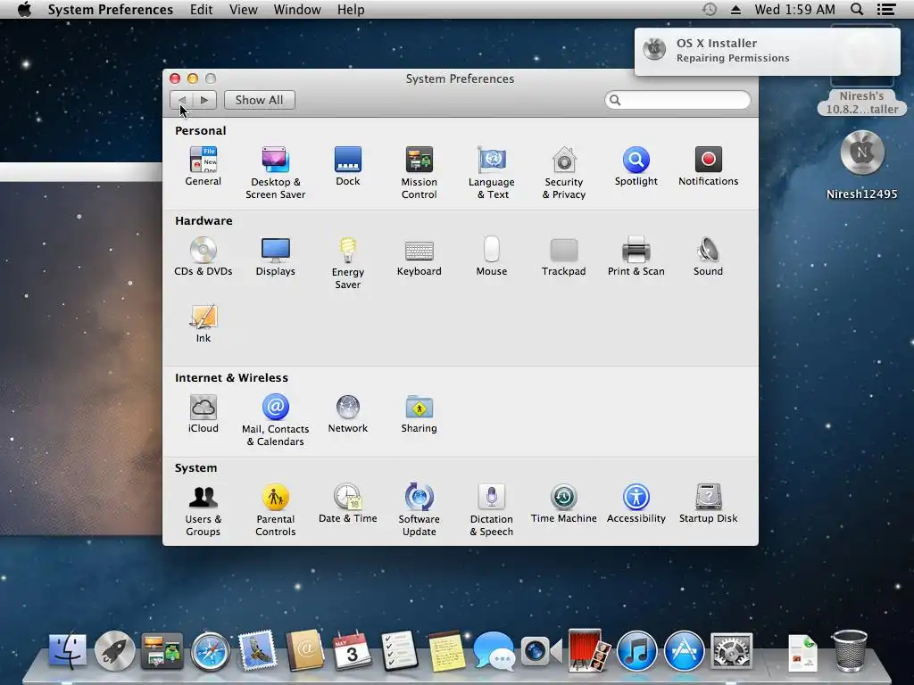Image resolution: width=914 pixels, height=685 pixels.
Task: Open Launchpad from the Dock
Action: click(x=114, y=650)
